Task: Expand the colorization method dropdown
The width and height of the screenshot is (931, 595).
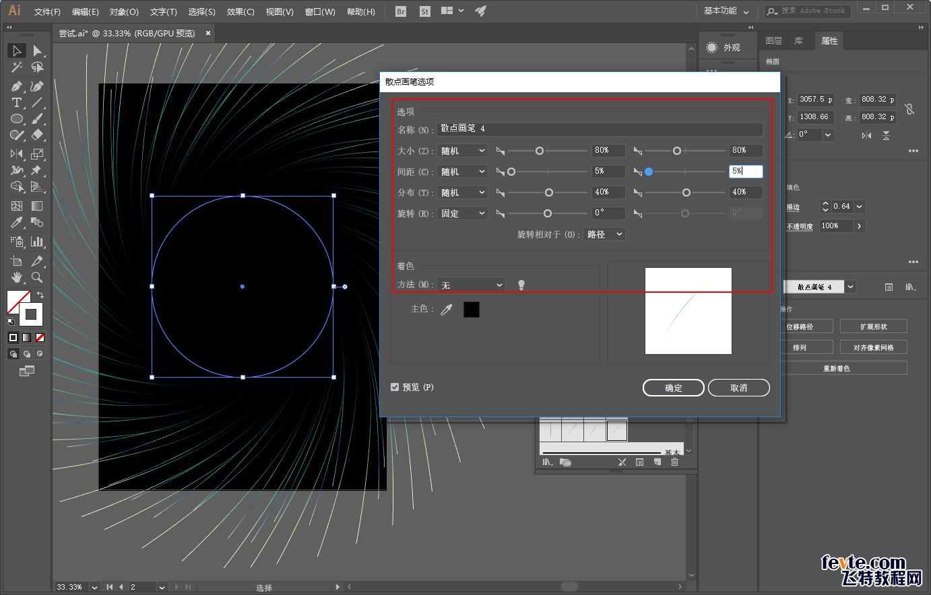Action: click(471, 285)
